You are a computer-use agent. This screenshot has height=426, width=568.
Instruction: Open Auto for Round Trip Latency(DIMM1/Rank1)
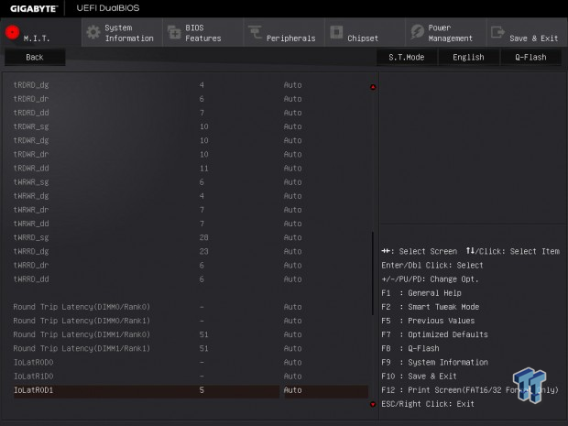pos(292,348)
